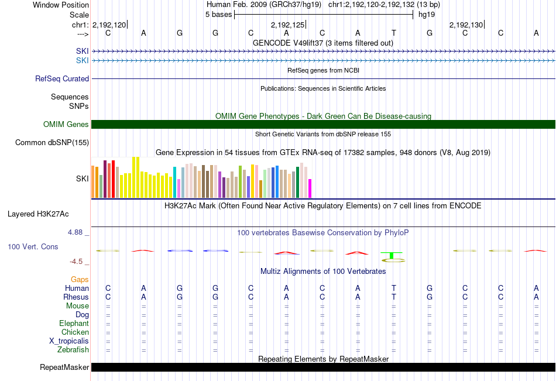This screenshot has height=381, width=556.
Task: Click the black RepeatMasker track bar
Action: tap(323, 367)
